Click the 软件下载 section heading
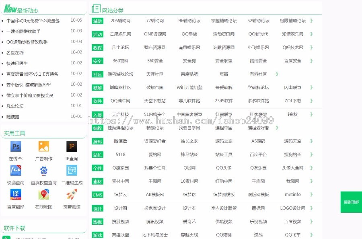 point(14,228)
